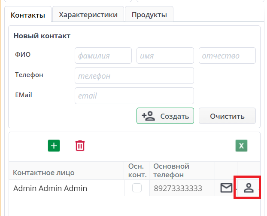267x216 pixels.
Task: Click the Контактное лицо column header
Action: (x=44, y=173)
